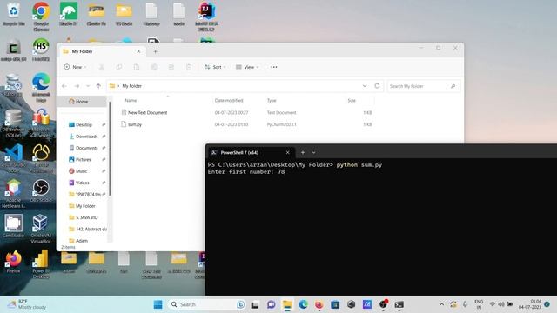This screenshot has width=557, height=313.
Task: Launch Google Chrome from the desktop
Action: (x=41, y=16)
